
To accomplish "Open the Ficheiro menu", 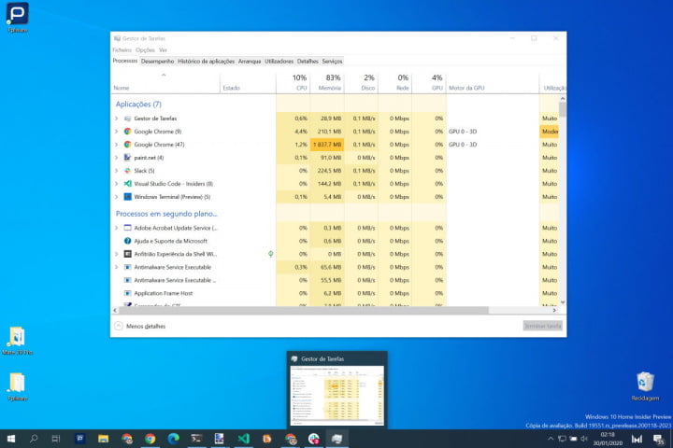I will pos(122,49).
